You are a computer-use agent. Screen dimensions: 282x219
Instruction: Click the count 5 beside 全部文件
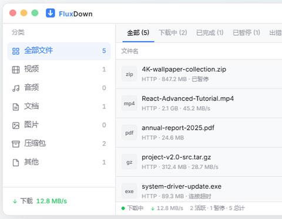click(x=104, y=51)
